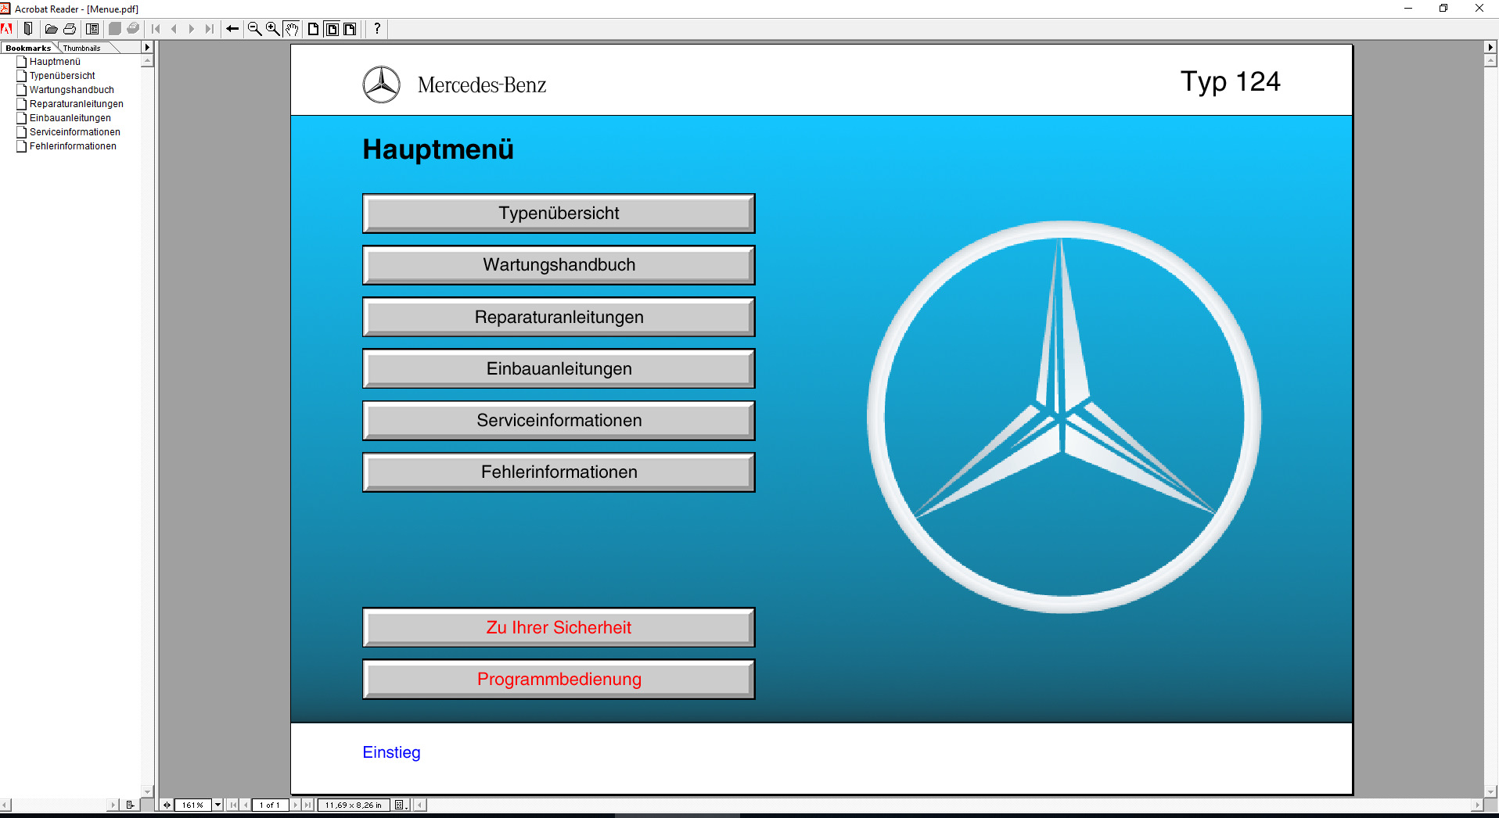Click the '1 of 1' page number field
Screen dimensions: 1499x818
(x=270, y=805)
